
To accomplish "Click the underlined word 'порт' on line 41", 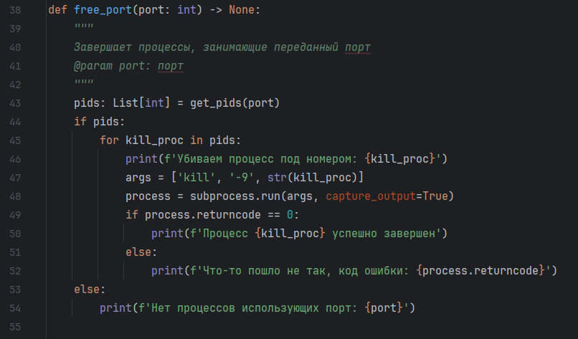I will (x=170, y=66).
